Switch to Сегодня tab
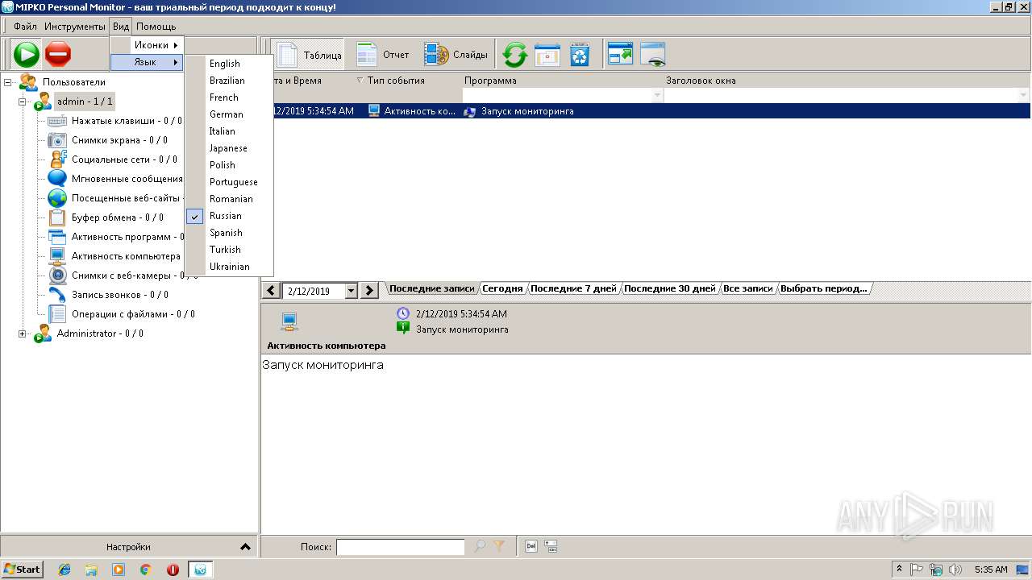Viewport: 1032px width, 580px height. click(x=502, y=288)
